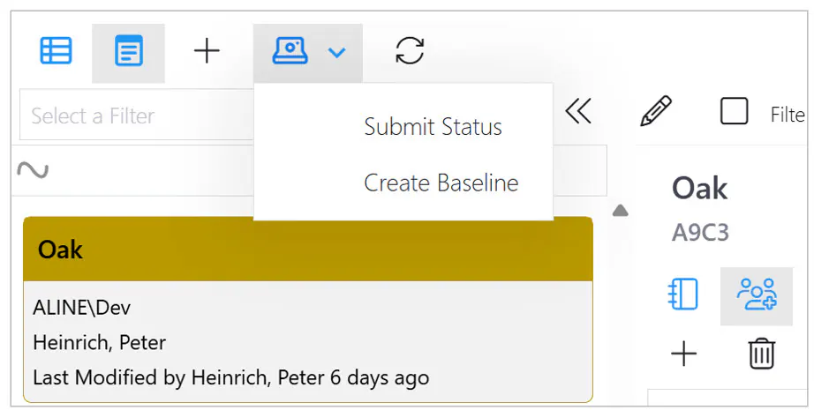
Task: Click the Oak title in details panel
Action: tap(699, 188)
